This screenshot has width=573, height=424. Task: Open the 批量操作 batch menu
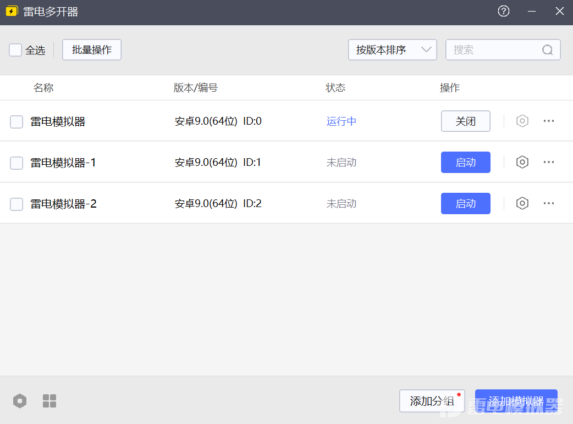pos(91,50)
